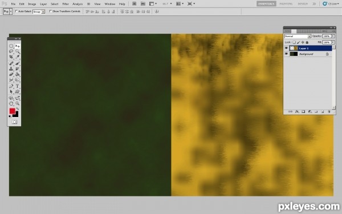Click the red foreground color swatch
The image size is (342, 214).
coord(12,111)
